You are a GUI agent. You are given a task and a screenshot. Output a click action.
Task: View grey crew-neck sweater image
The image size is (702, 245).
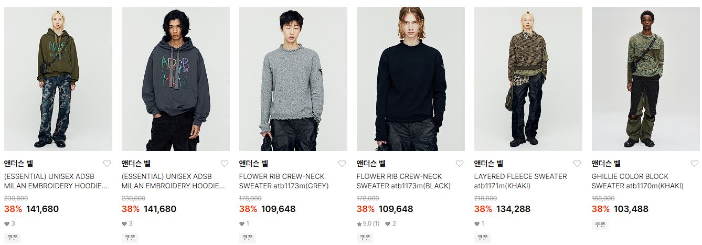click(293, 79)
